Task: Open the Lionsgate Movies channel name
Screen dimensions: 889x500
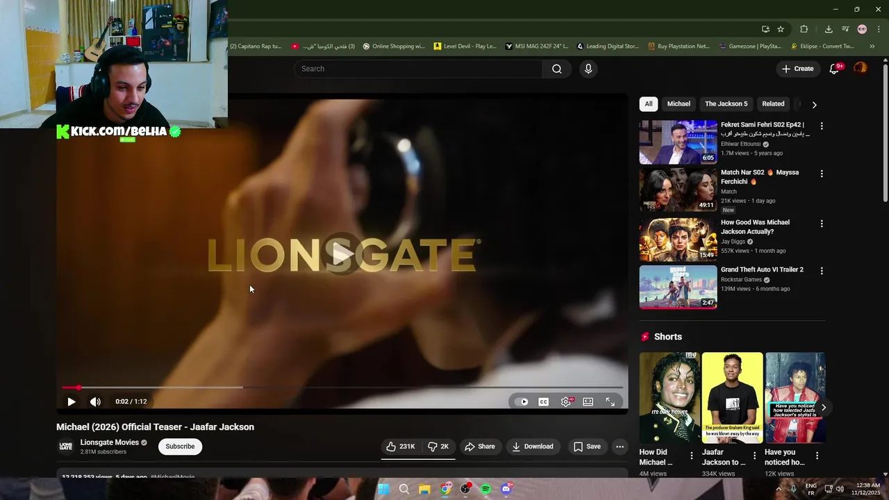Action: pos(110,442)
